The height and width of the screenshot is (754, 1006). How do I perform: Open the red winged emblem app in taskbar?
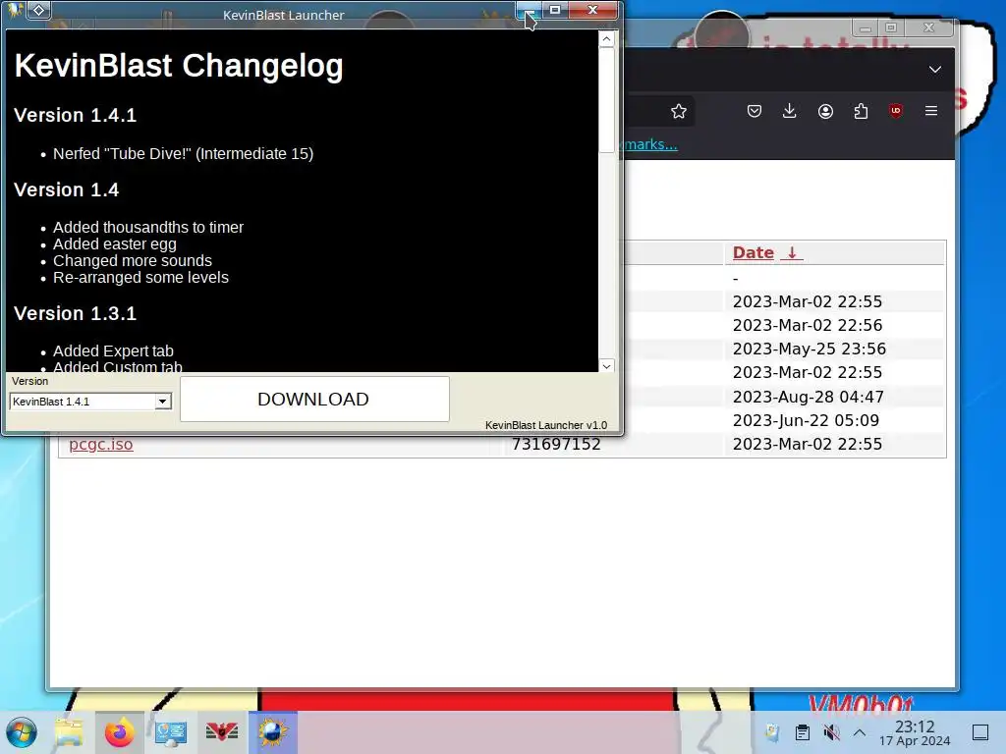[222, 732]
